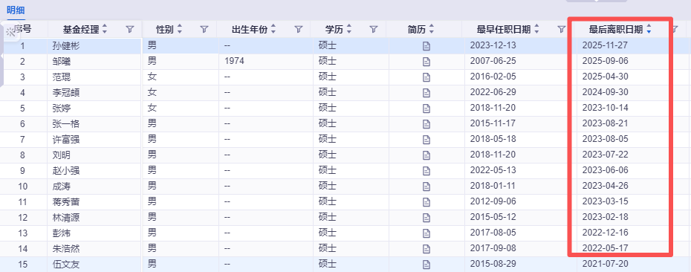Click leave date 2023-06-06
The image size is (691, 272).
(605, 170)
